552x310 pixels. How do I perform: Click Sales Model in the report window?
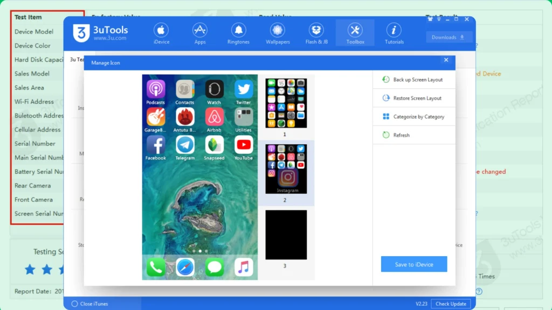(x=32, y=74)
